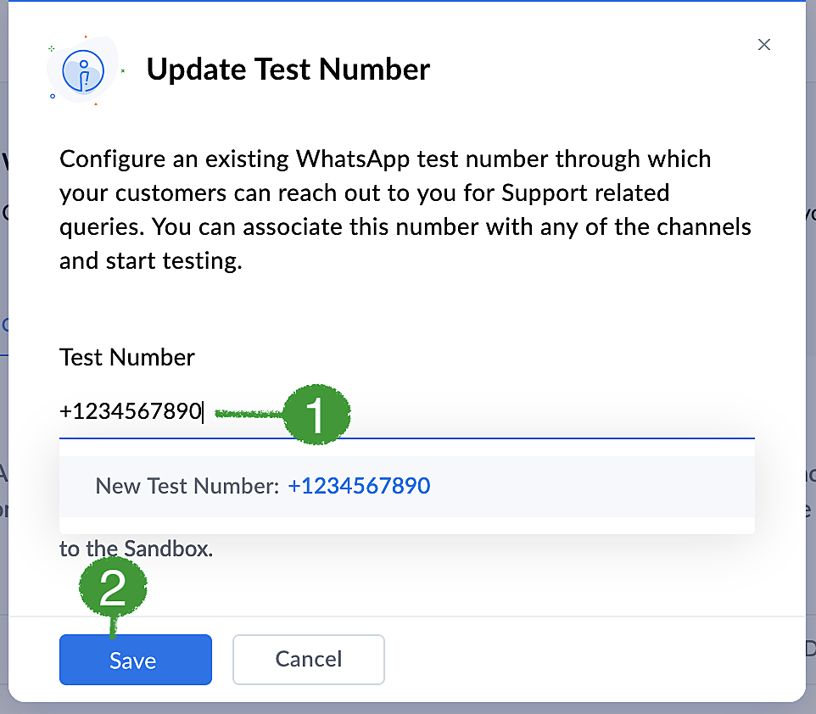Click the typed +1234567890 text in field
The height and width of the screenshot is (714, 816).
click(x=131, y=413)
